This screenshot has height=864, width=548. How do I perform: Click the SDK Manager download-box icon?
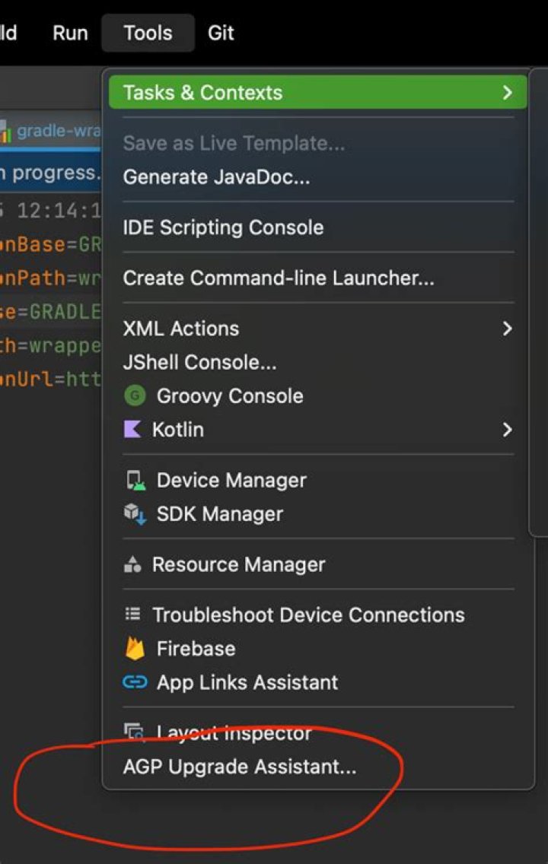(x=135, y=514)
